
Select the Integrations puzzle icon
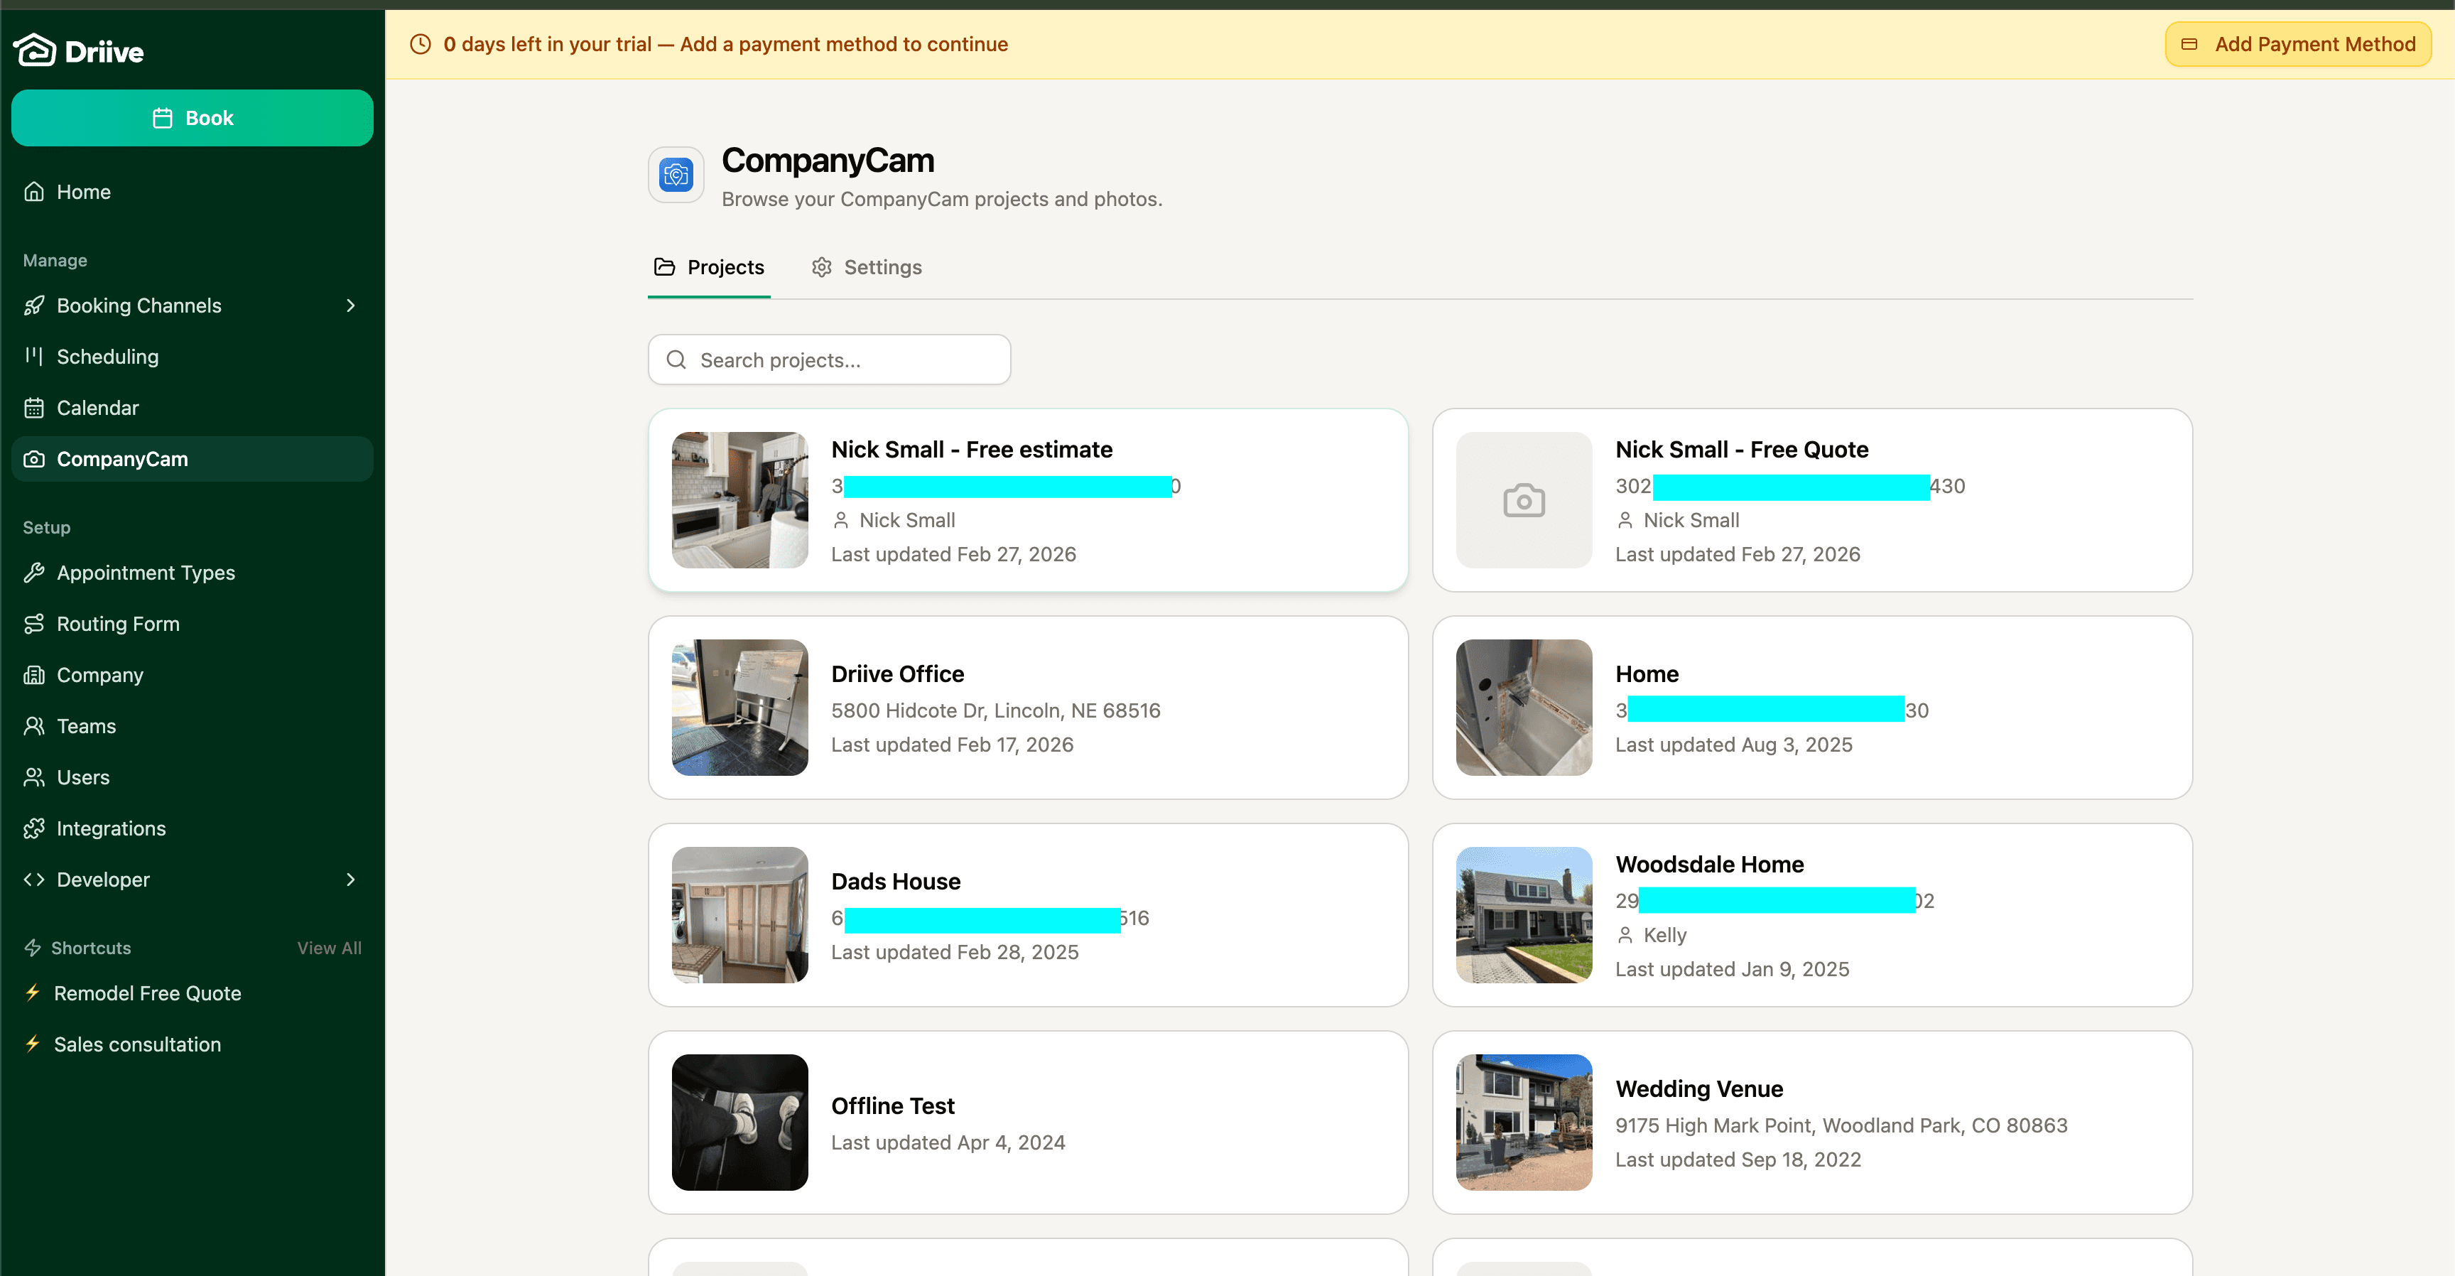(x=34, y=828)
